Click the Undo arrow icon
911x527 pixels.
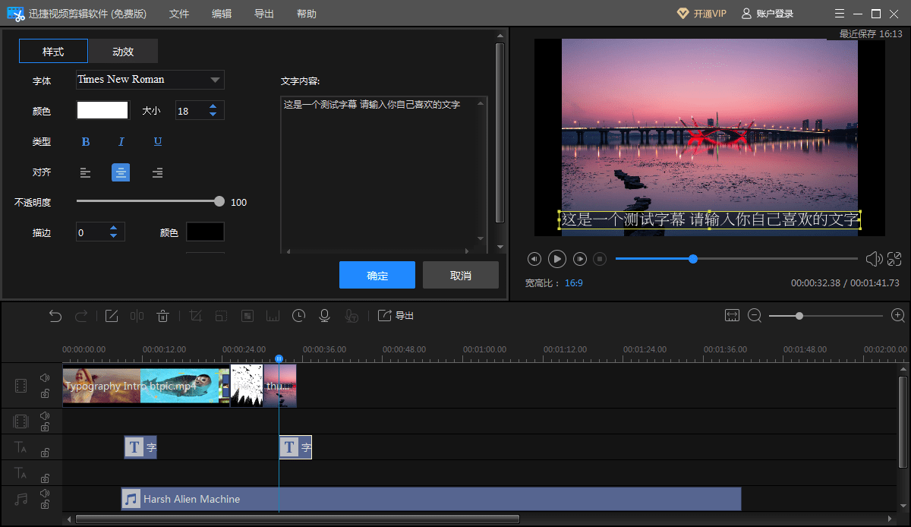click(x=55, y=315)
